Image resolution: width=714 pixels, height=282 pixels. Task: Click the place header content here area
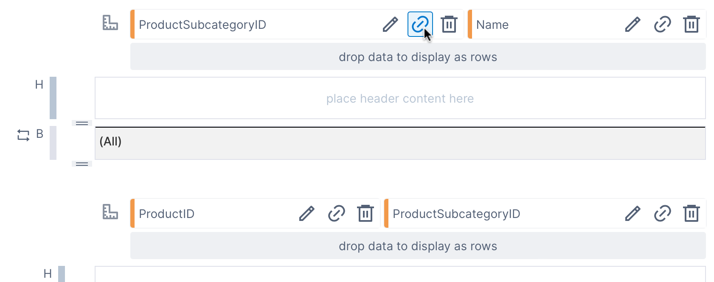click(399, 98)
